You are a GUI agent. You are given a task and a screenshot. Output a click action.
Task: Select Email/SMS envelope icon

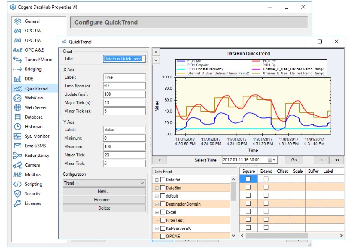18,146
